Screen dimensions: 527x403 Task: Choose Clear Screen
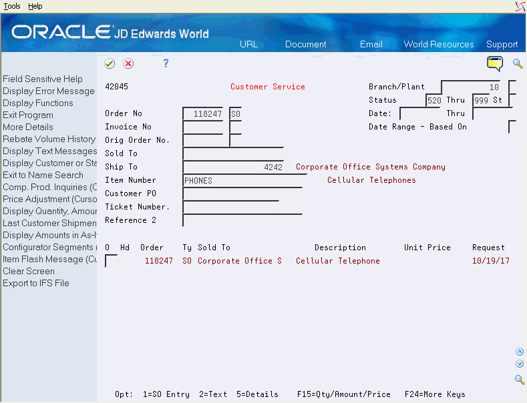29,271
